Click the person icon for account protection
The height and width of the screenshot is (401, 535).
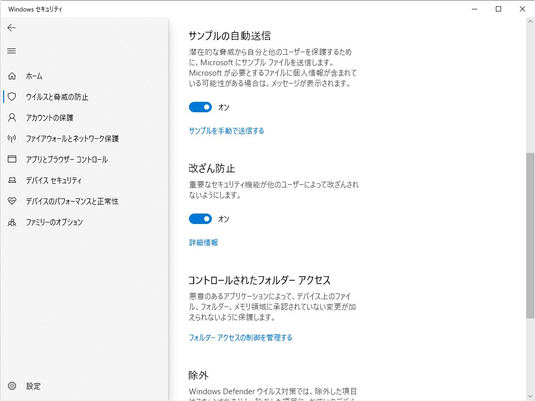point(12,117)
